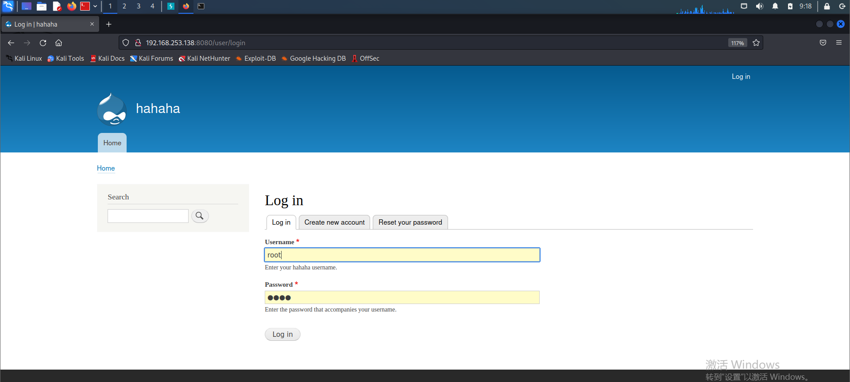Screen dimensions: 850x382
Task: Go forward to next page
Action: pos(27,43)
